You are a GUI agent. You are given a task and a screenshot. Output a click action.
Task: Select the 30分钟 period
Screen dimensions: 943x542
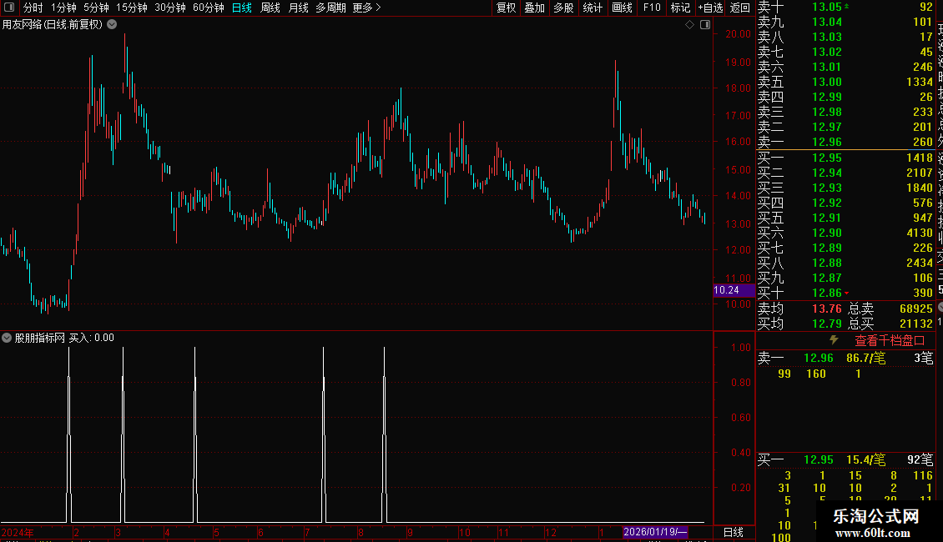pyautogui.click(x=169, y=8)
